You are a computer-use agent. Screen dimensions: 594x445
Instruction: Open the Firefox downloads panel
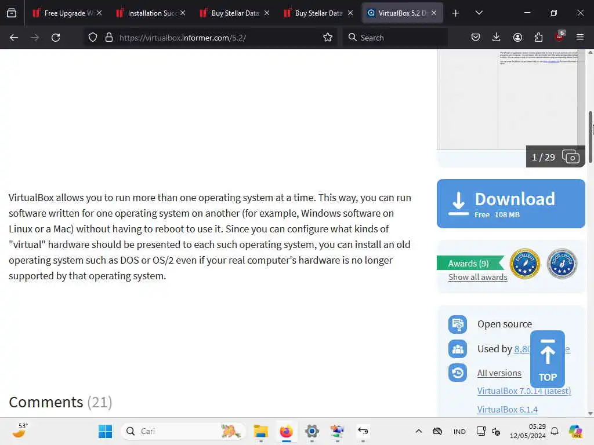497,37
